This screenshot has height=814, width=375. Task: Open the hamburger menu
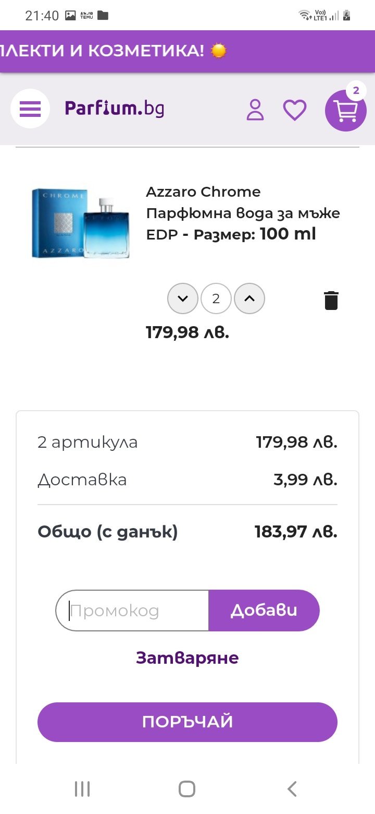point(30,109)
